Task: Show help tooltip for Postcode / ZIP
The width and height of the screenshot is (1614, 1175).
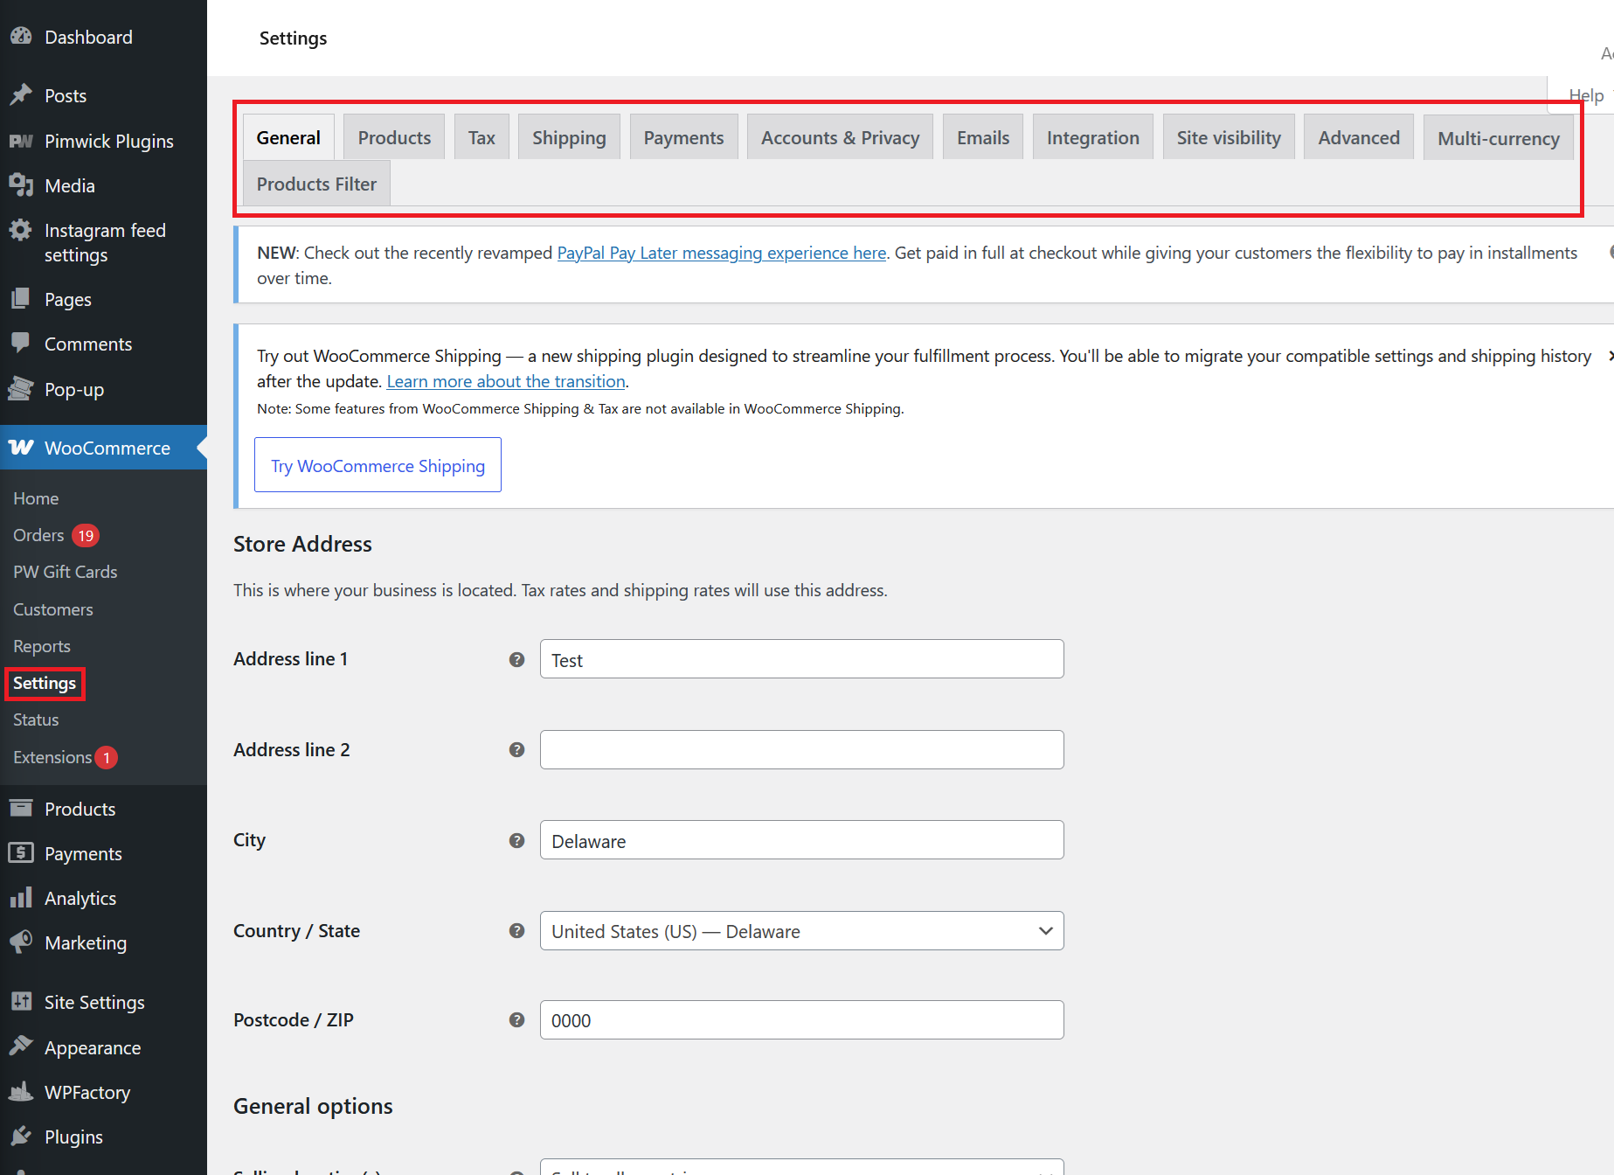Action: [517, 1020]
